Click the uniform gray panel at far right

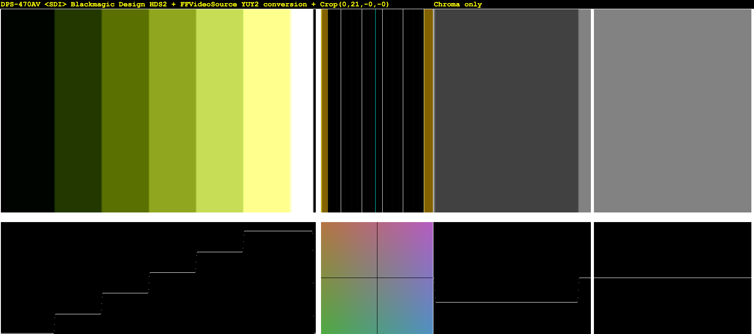(x=673, y=111)
